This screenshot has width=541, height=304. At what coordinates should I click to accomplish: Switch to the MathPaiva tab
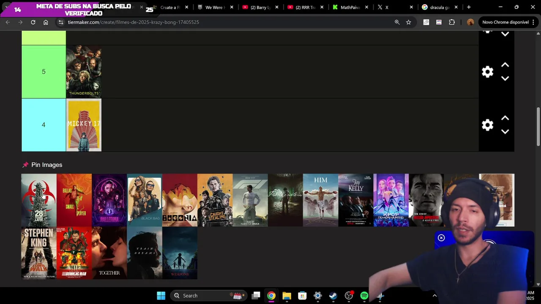click(350, 7)
